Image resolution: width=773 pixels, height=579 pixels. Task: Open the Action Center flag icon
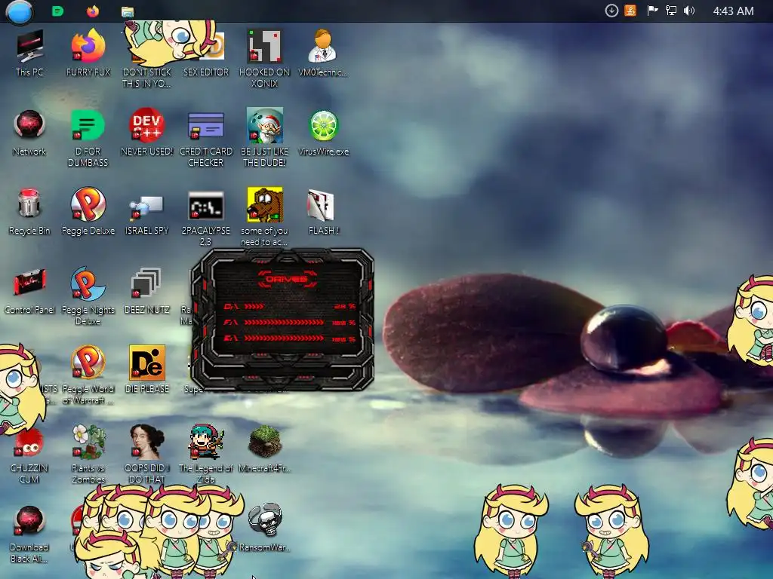653,11
